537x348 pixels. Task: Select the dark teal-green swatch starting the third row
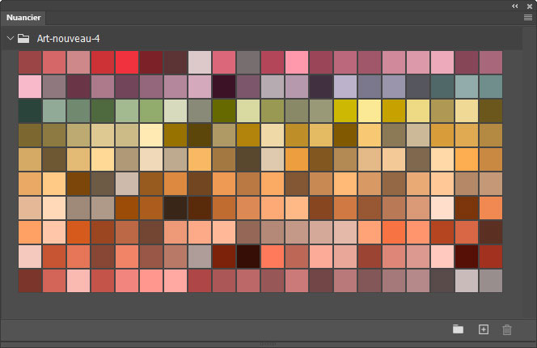click(x=30, y=111)
